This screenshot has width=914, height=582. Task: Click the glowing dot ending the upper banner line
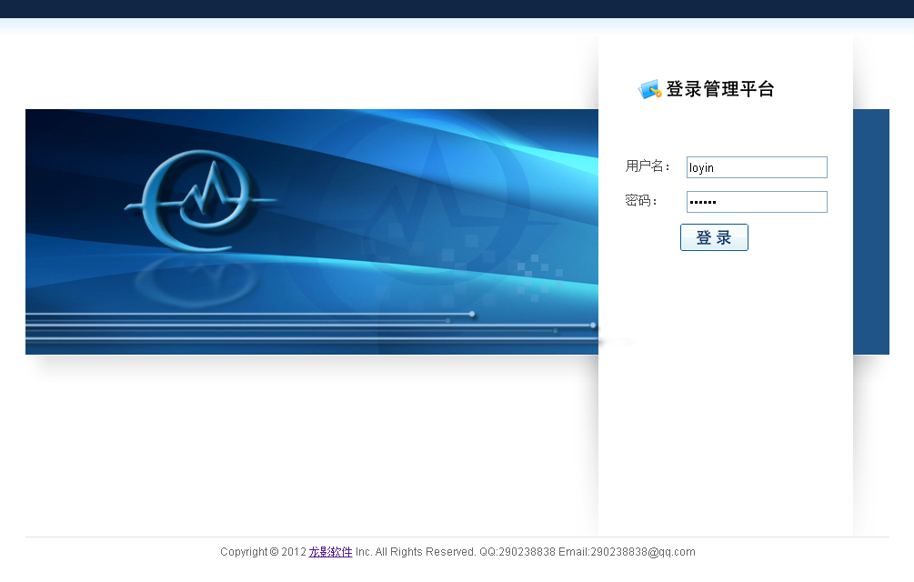472,314
